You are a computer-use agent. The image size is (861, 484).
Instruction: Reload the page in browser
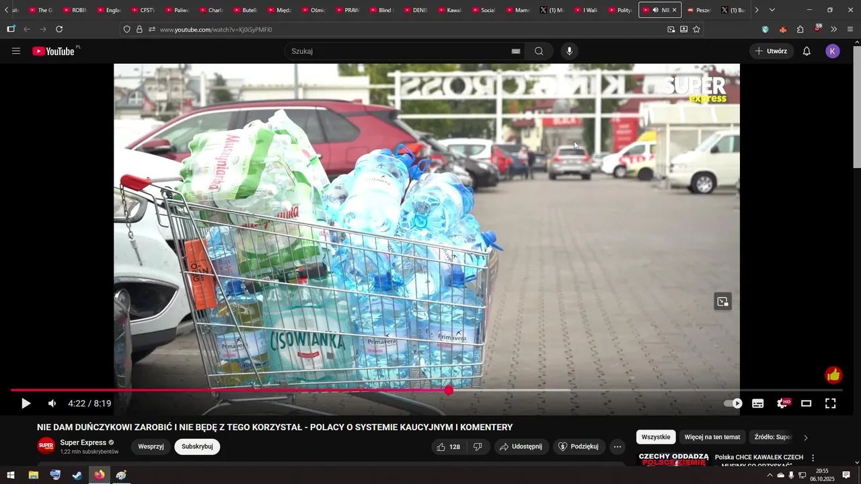[59, 29]
